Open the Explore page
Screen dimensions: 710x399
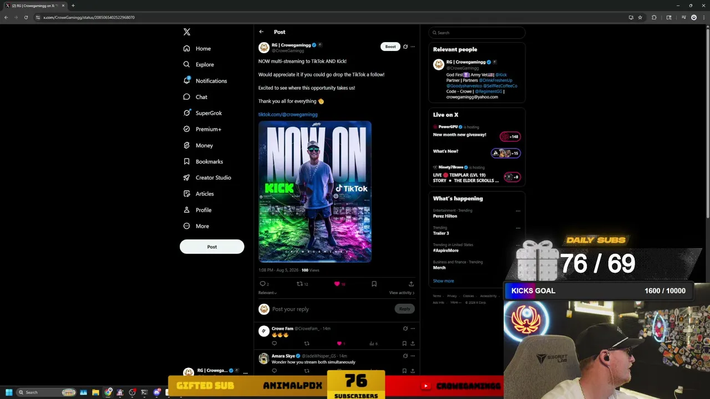click(199, 65)
